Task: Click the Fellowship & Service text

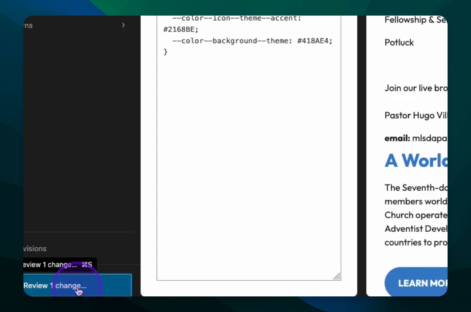Action: pyautogui.click(x=416, y=20)
